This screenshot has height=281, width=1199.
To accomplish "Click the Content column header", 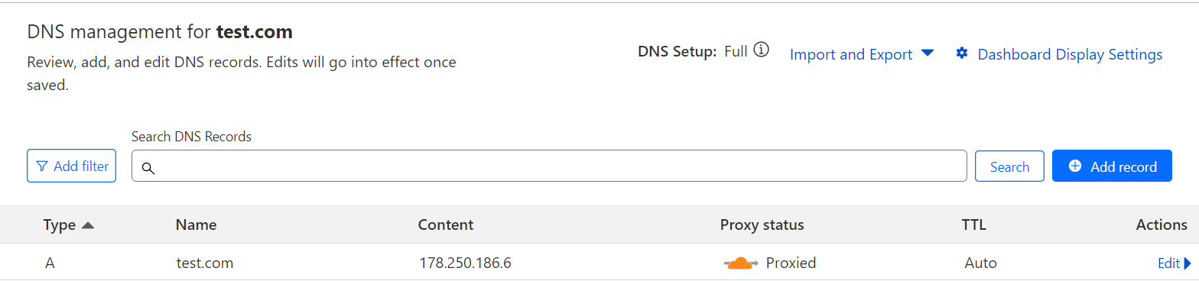I will pos(446,224).
